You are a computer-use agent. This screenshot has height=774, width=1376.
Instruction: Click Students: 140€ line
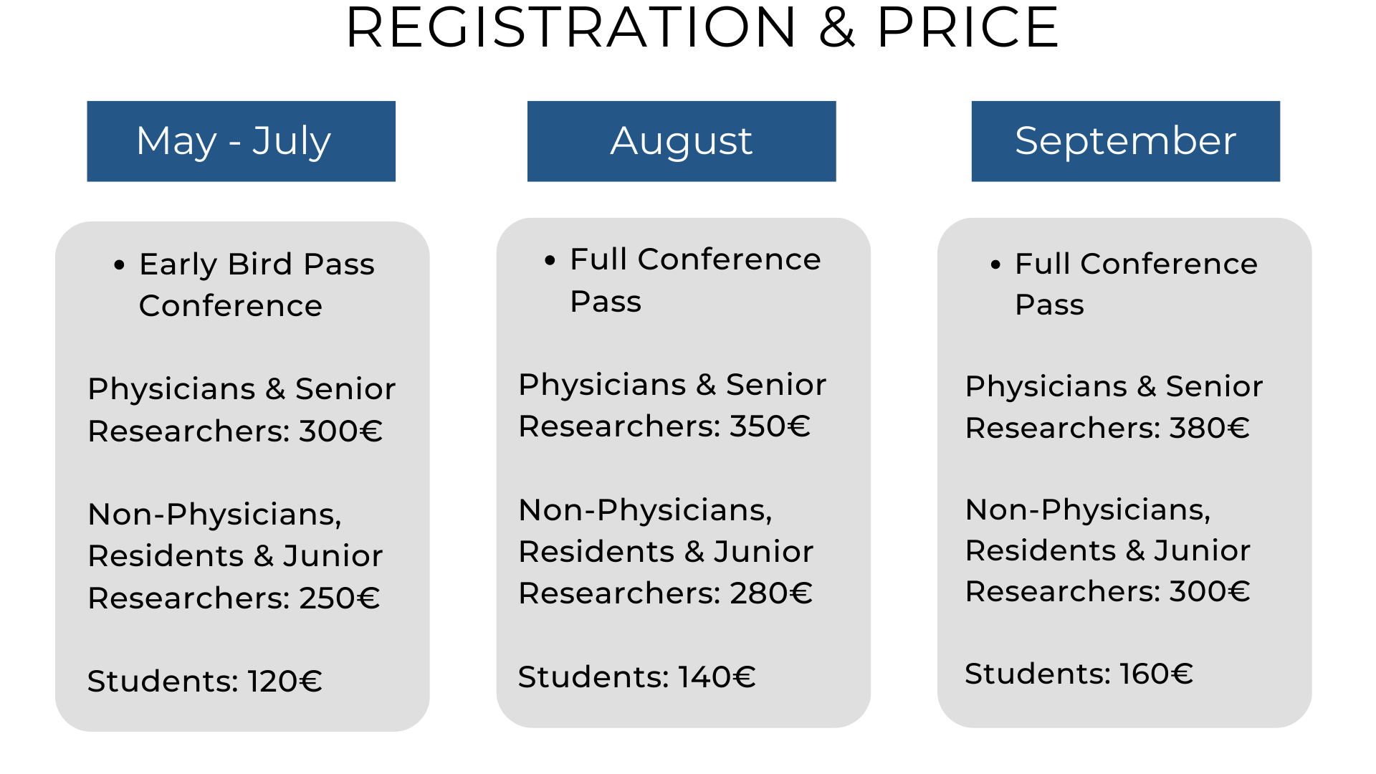636,677
